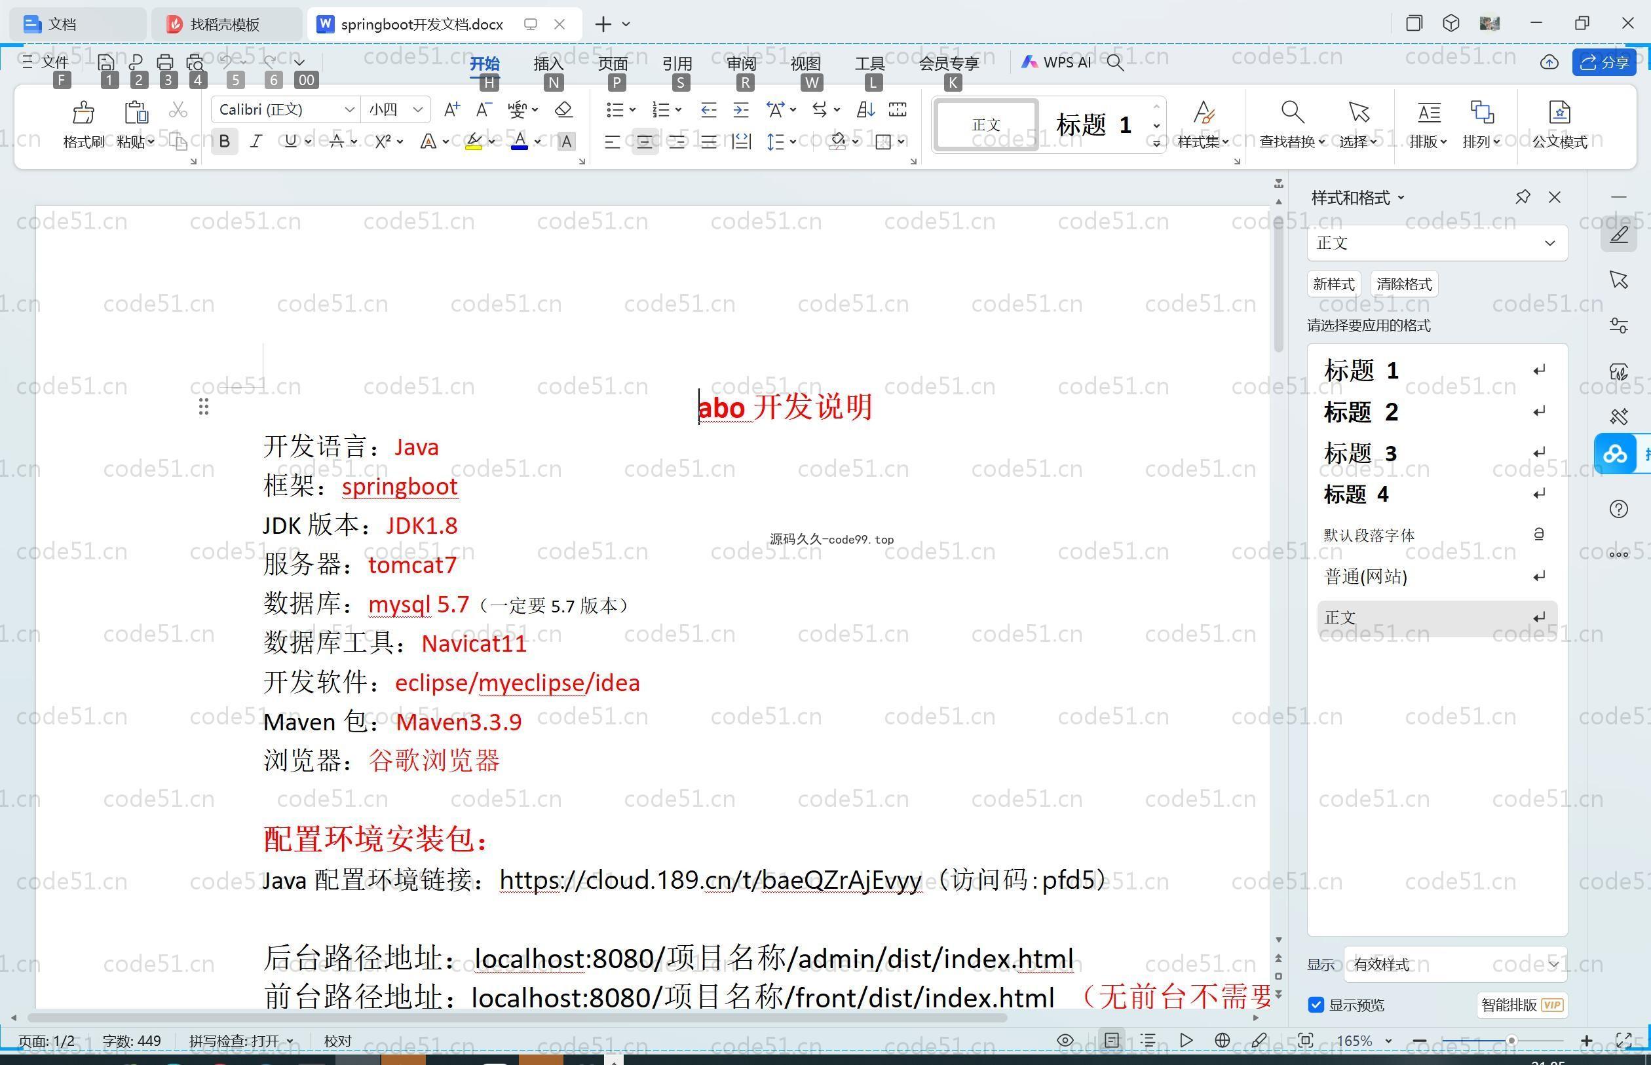Open the Calibri font name dropdown
Image resolution: width=1651 pixels, height=1065 pixels.
click(349, 109)
